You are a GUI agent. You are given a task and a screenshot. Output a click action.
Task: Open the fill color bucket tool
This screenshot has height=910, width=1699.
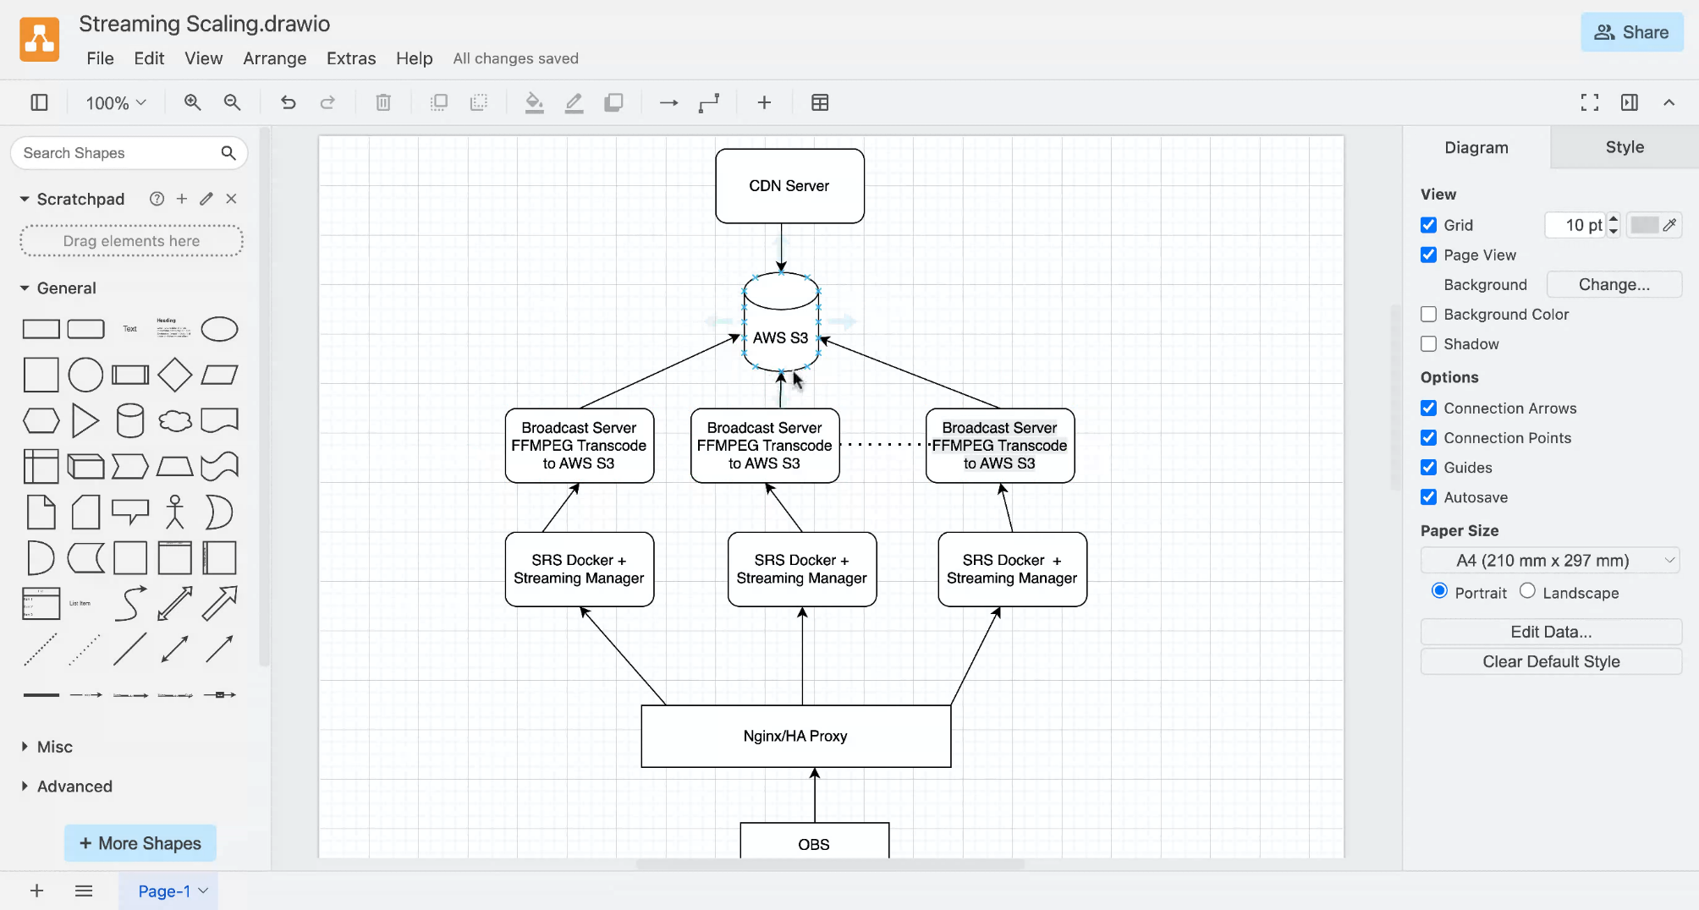pos(534,102)
